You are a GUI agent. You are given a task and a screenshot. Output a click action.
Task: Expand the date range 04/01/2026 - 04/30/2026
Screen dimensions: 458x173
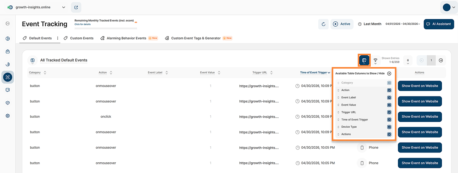tap(403, 24)
